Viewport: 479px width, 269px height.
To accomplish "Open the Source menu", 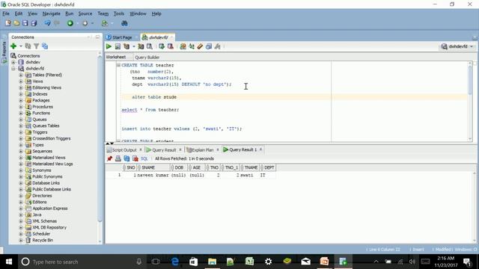I will [85, 13].
